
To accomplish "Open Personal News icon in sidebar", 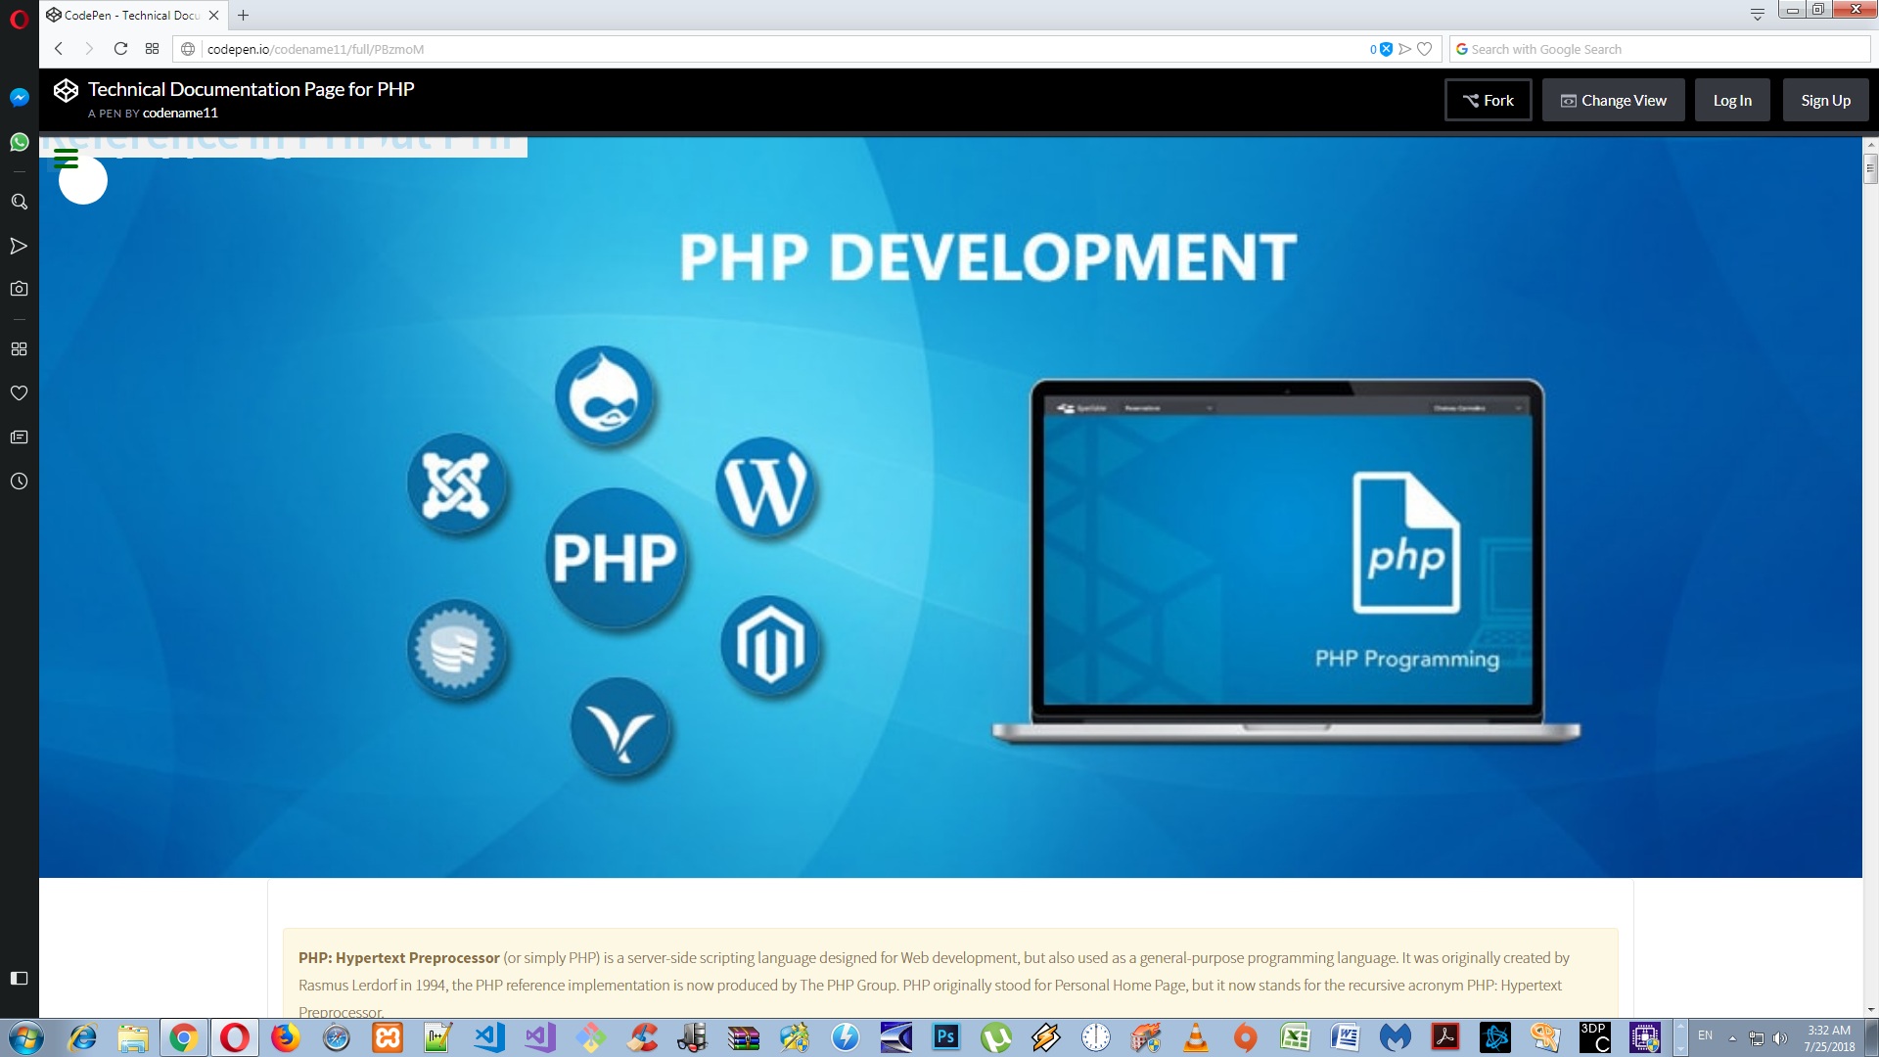I will pyautogui.click(x=19, y=437).
